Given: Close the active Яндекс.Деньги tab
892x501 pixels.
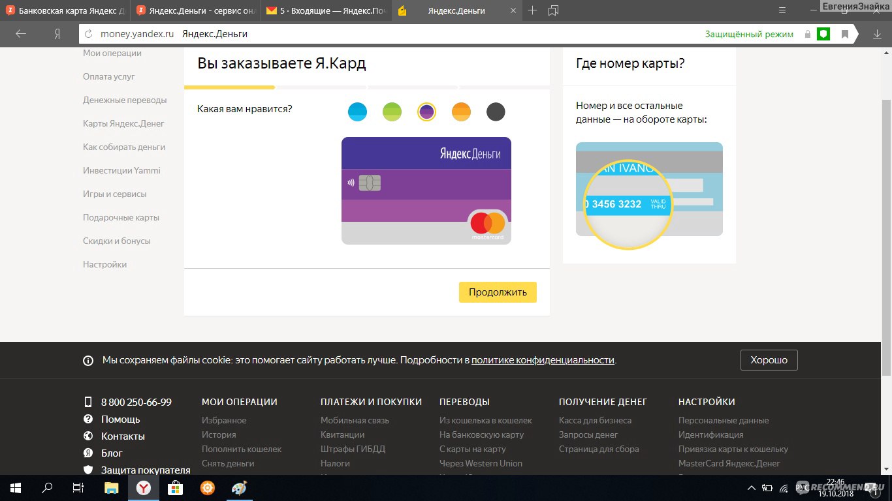Looking at the screenshot, I should 513,10.
